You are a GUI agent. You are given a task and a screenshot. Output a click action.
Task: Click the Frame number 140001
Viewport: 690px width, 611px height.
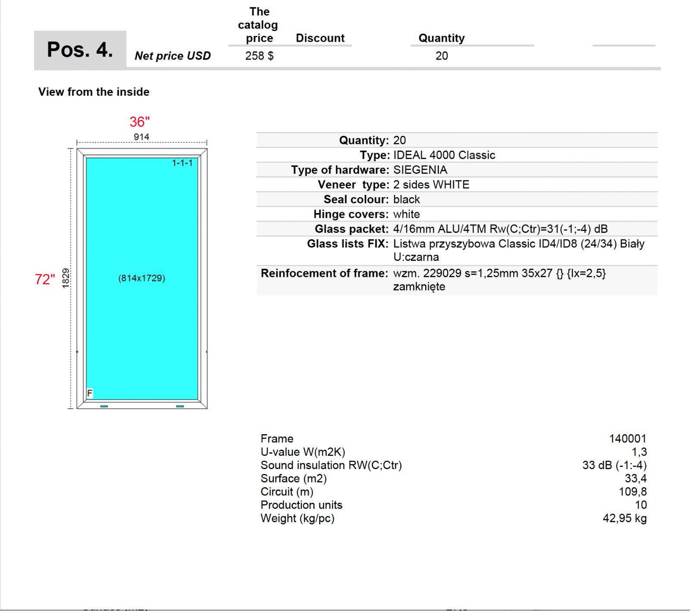click(627, 439)
